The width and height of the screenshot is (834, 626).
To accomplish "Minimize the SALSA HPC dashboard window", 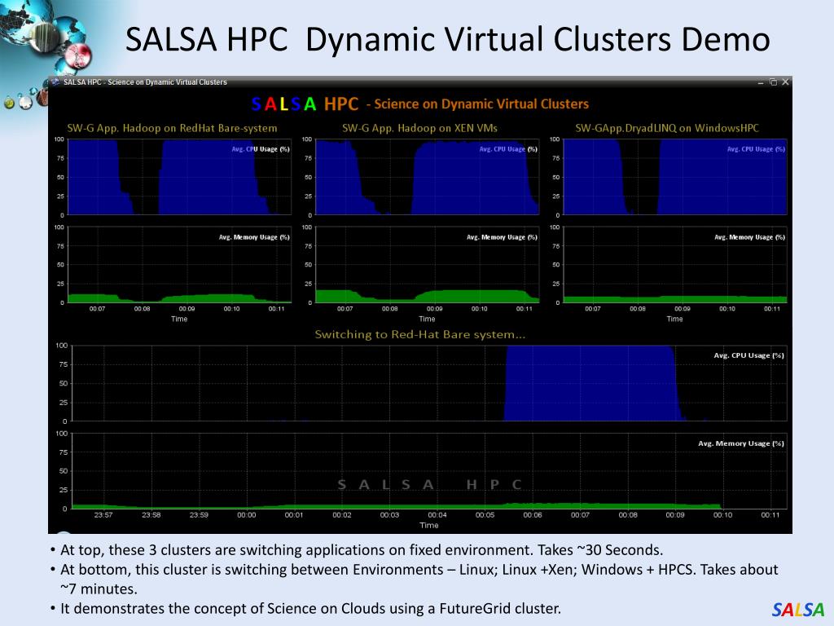I will tap(761, 82).
